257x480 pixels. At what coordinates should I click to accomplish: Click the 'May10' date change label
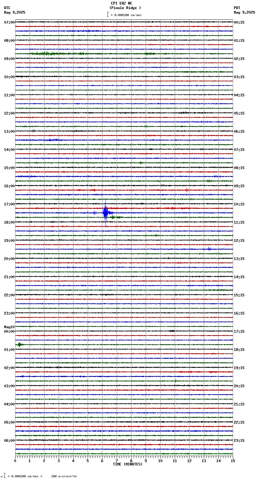click(x=9, y=327)
